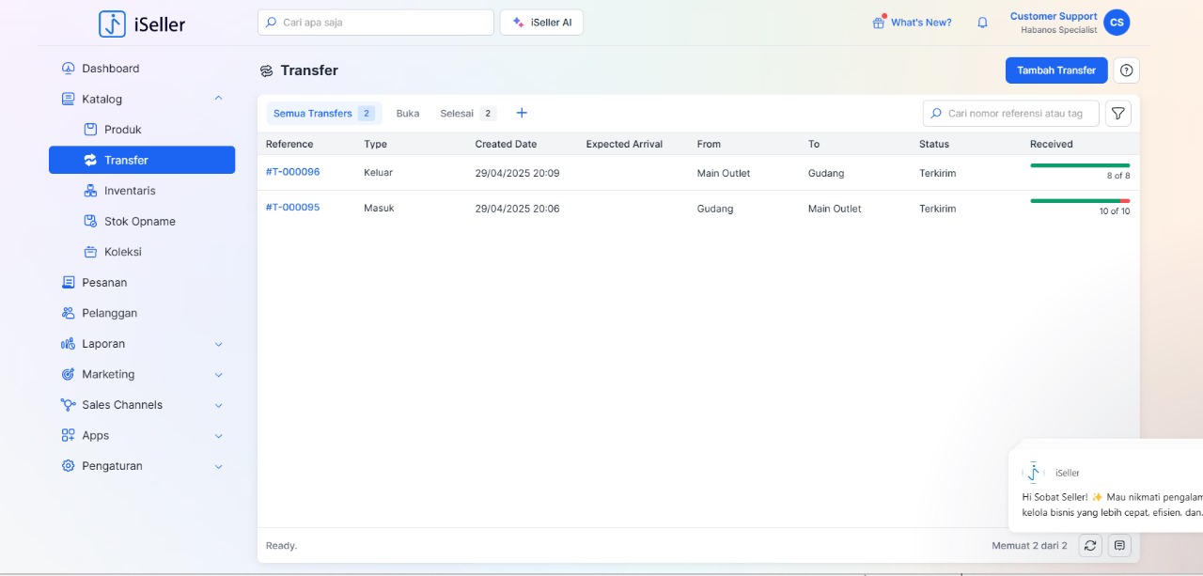Click the notification bell icon

(982, 23)
